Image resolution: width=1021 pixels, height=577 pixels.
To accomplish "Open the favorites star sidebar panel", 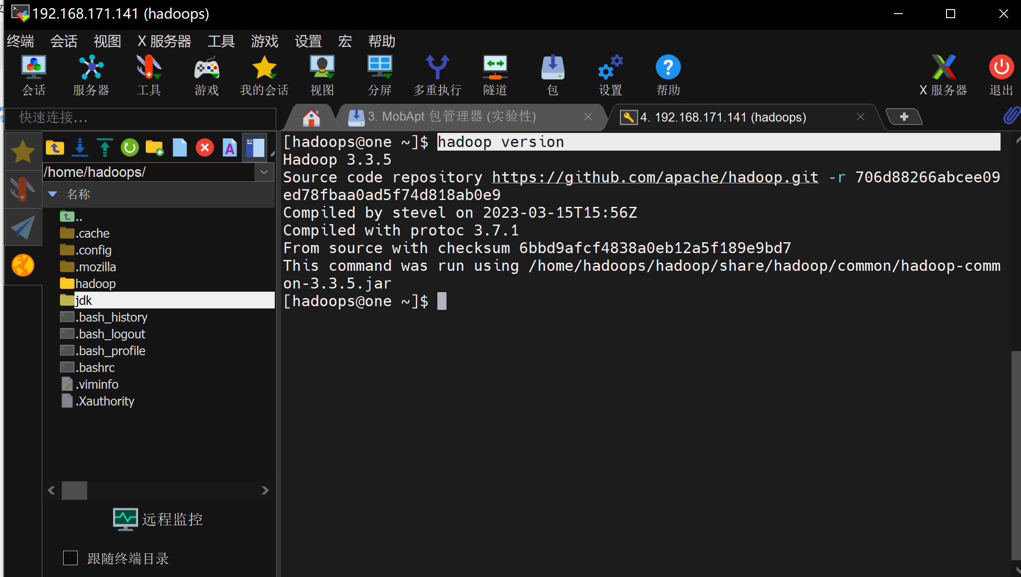I will click(23, 151).
